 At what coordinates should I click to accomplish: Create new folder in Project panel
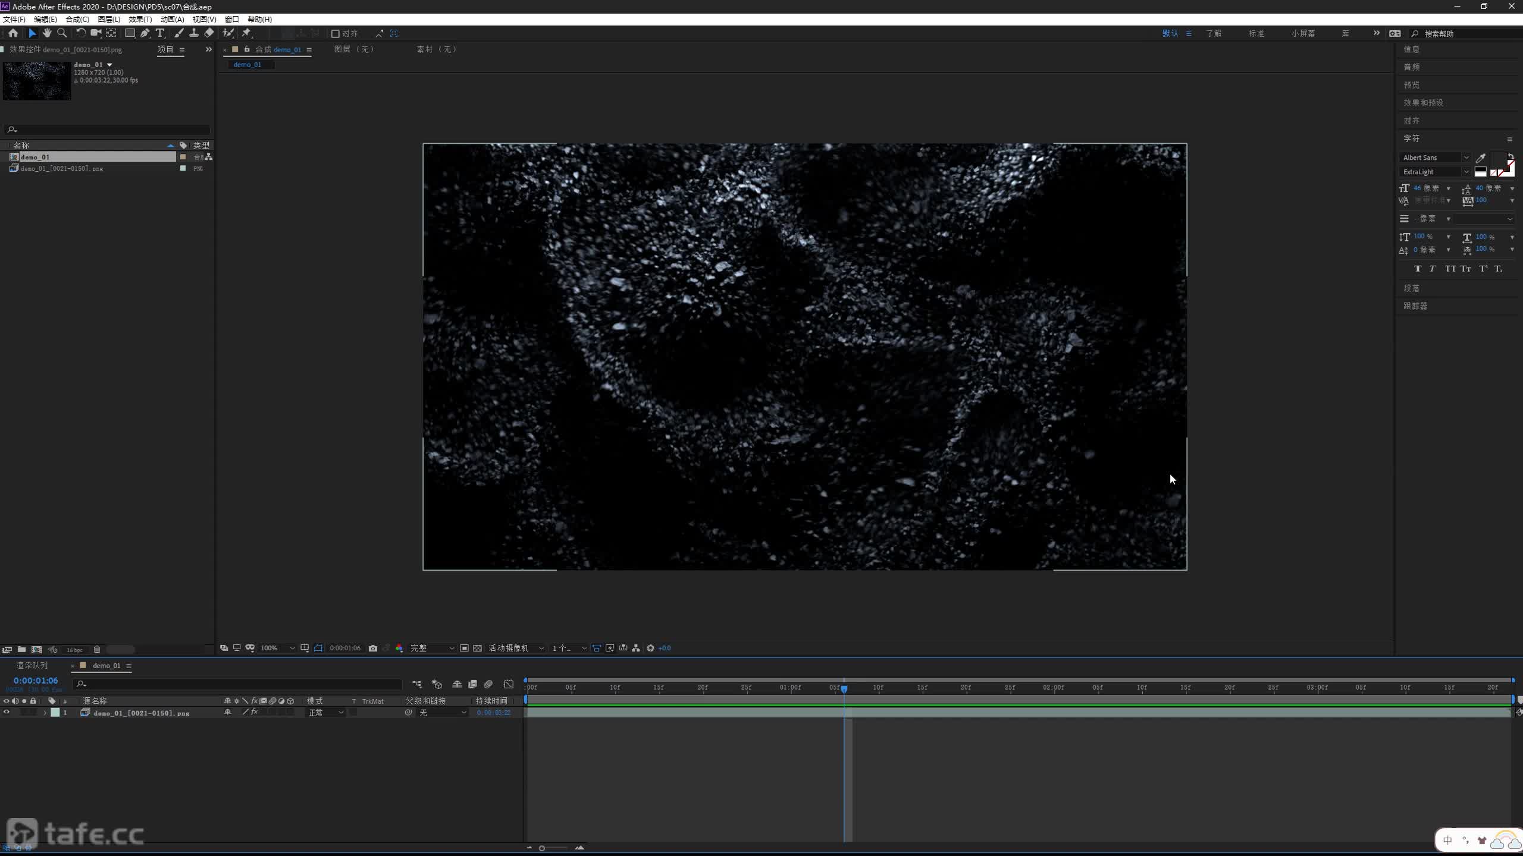coord(21,650)
